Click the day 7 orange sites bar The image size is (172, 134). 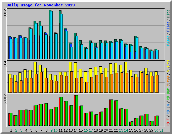[41, 82]
